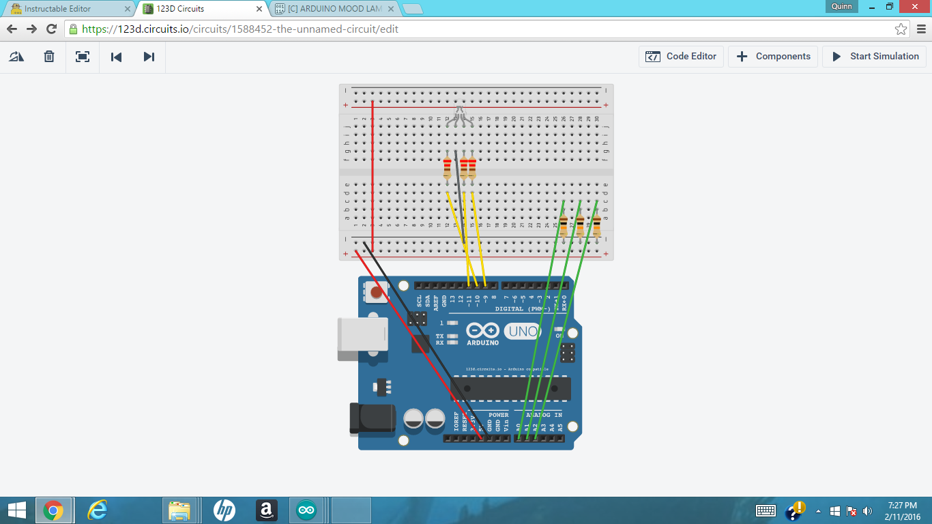Click the zoom-to-fit icon

tap(83, 57)
